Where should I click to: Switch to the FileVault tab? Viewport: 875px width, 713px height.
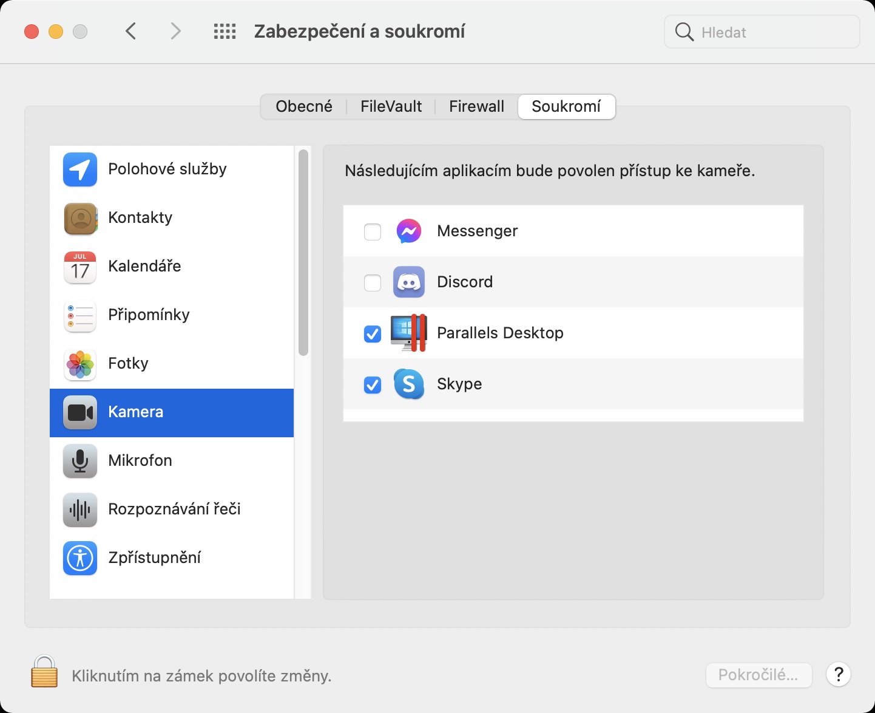tap(391, 107)
